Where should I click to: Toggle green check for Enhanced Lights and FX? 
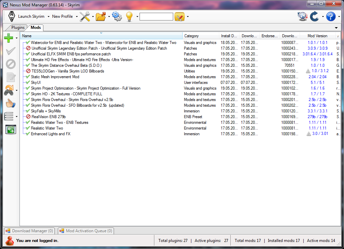[x=28, y=134]
